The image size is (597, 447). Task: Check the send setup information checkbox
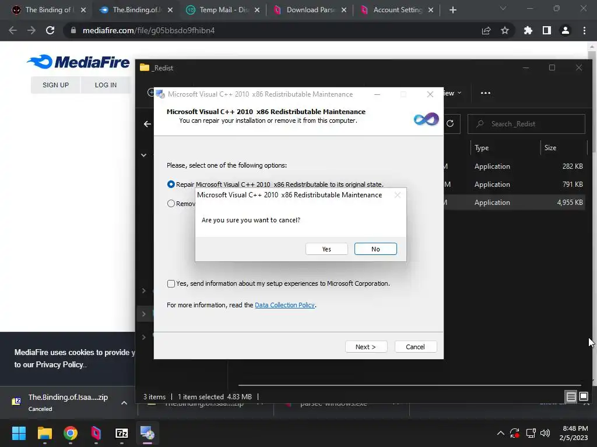[x=171, y=283]
